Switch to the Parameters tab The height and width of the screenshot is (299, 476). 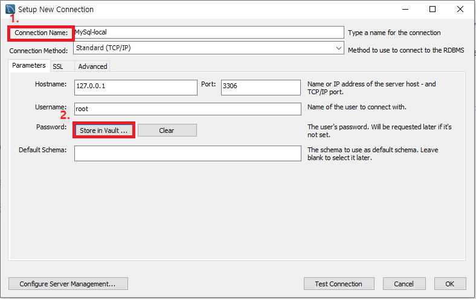point(29,66)
